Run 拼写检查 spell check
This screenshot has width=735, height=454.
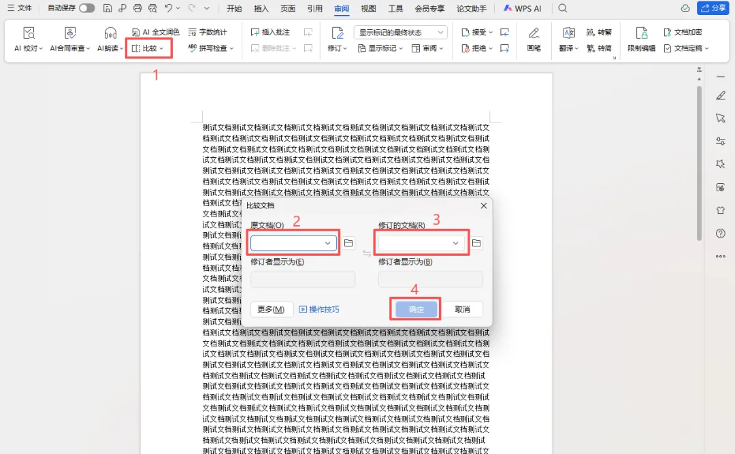210,48
